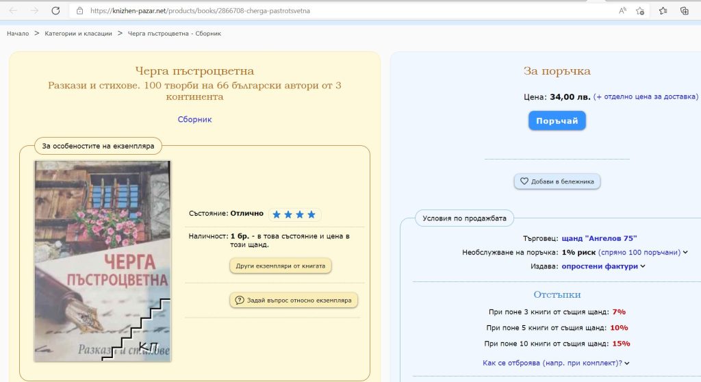This screenshot has height=382, width=701.
Task: Open the Collections icon in browser toolbar
Action: (684, 11)
